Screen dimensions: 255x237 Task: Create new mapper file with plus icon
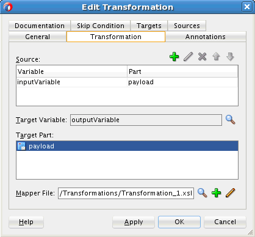pyautogui.click(x=217, y=193)
